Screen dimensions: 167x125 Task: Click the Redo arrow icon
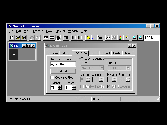tap(38, 38)
